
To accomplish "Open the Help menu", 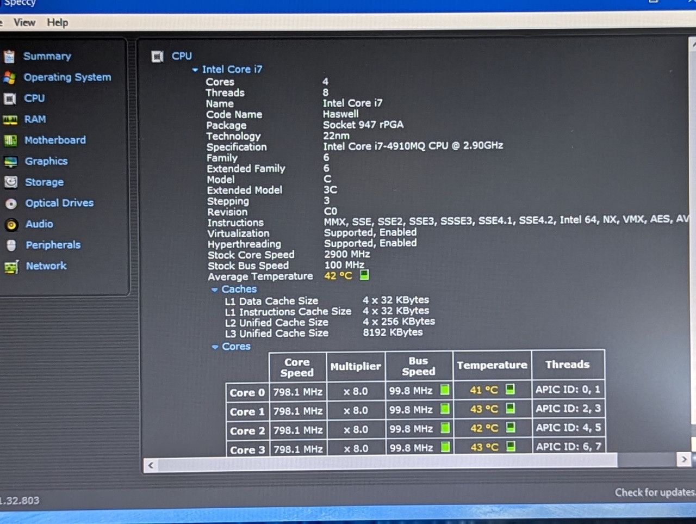I will pyautogui.click(x=58, y=22).
